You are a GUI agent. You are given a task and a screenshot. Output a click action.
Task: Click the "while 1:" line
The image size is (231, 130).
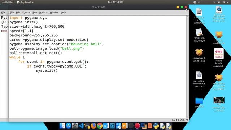pyautogui.click(x=18, y=57)
